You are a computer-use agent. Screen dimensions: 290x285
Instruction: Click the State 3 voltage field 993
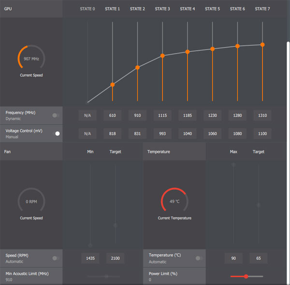tap(162, 134)
